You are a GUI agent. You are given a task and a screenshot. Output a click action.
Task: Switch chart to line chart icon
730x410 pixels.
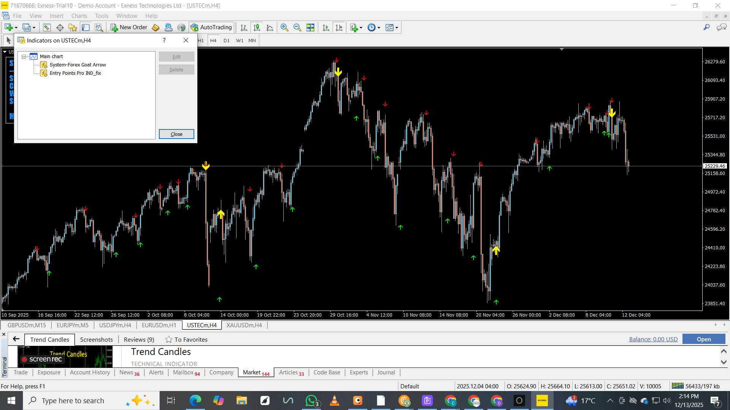click(x=270, y=27)
